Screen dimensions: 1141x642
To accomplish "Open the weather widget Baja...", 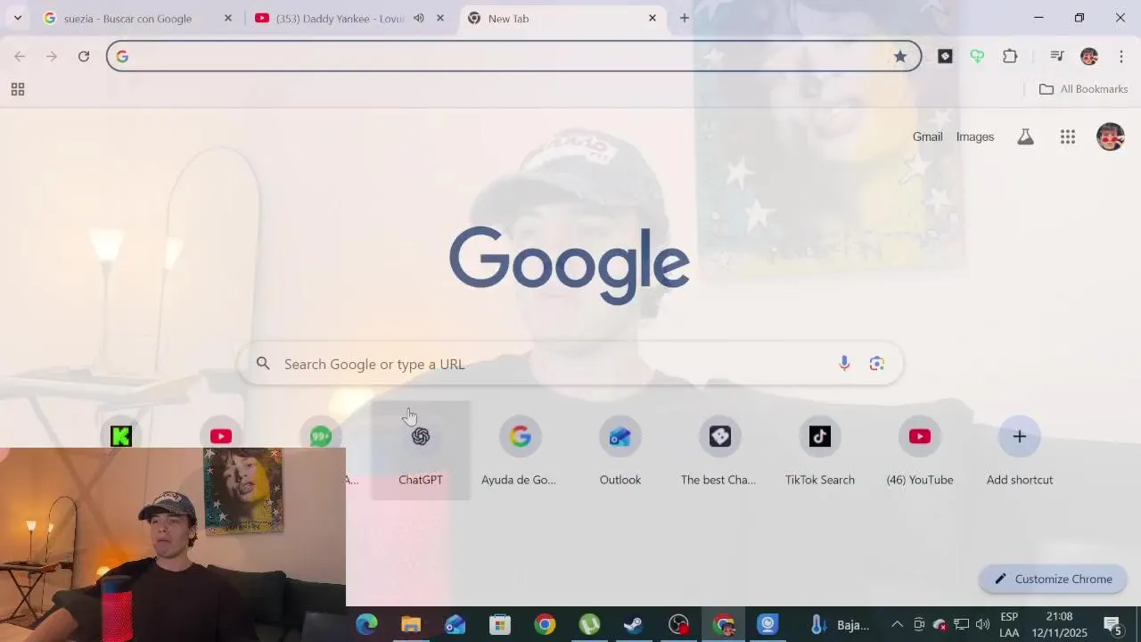I will [838, 624].
